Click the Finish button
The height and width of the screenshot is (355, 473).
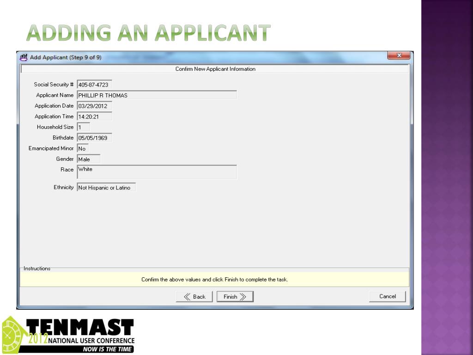235,296
